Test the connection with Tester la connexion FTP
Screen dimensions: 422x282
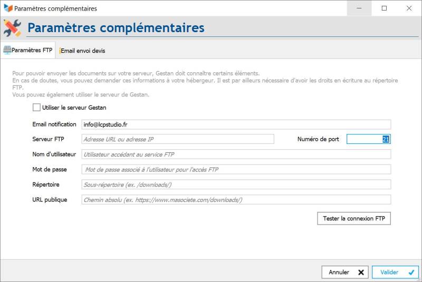pos(354,219)
